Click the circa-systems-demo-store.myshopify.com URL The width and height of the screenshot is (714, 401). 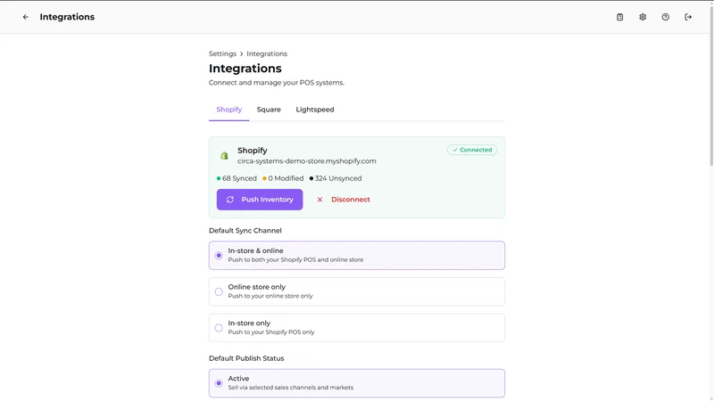[306, 161]
